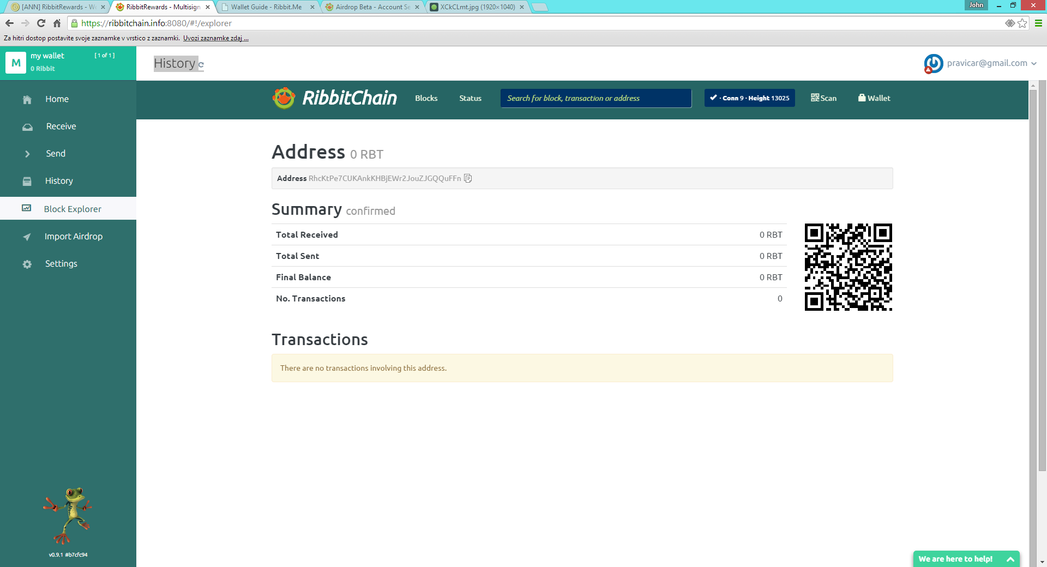
Task: Click the Conn 9 Height 13025 button
Action: coord(749,98)
